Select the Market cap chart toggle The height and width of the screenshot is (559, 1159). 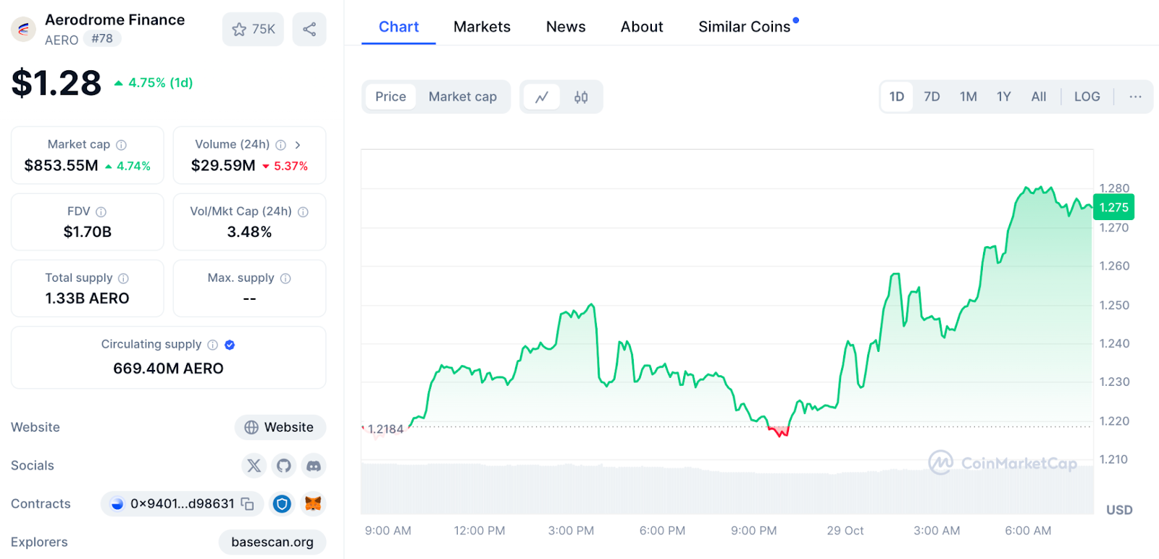pyautogui.click(x=463, y=97)
